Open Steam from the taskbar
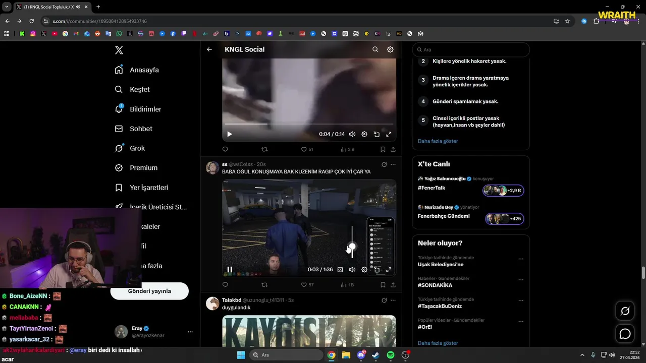The width and height of the screenshot is (646, 363). pos(375,355)
